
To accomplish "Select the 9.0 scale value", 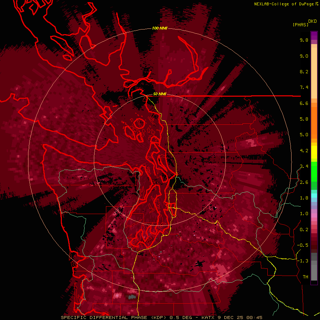I will coord(304,56).
